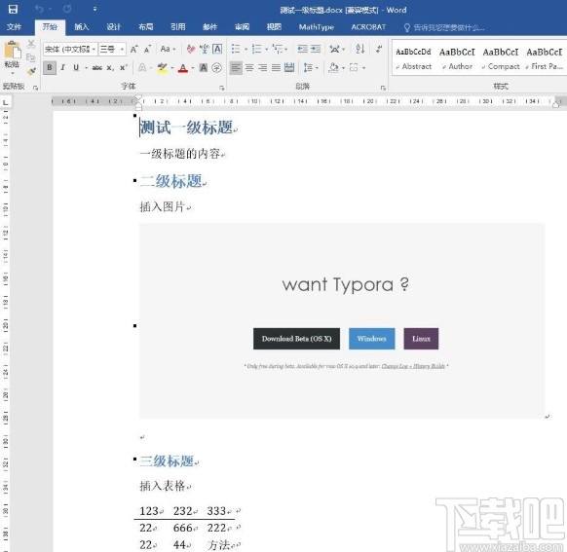Toggle Underline formatting
The width and height of the screenshot is (567, 552).
[76, 67]
